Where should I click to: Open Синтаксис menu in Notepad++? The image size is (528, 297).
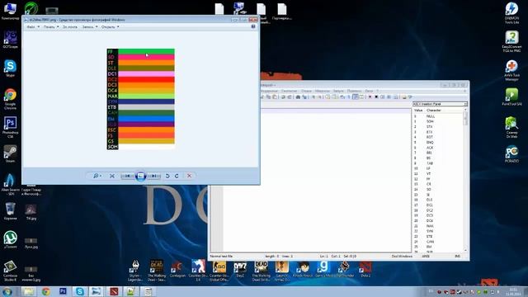[x=290, y=91]
